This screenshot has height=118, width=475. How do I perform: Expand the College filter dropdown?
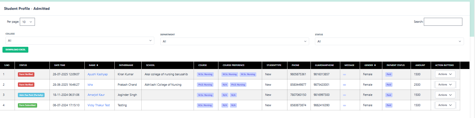80,41
